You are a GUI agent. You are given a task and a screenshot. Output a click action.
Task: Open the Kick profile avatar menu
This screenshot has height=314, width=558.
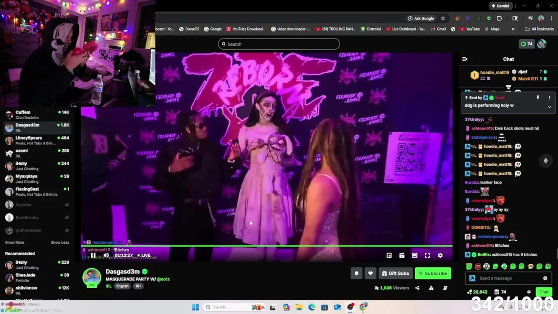point(542,44)
